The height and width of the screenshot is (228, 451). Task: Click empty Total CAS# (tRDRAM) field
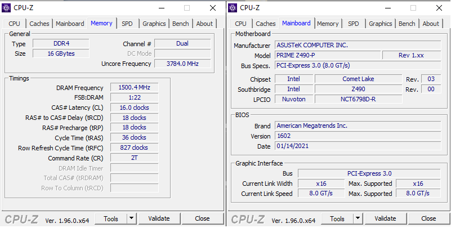coord(135,178)
